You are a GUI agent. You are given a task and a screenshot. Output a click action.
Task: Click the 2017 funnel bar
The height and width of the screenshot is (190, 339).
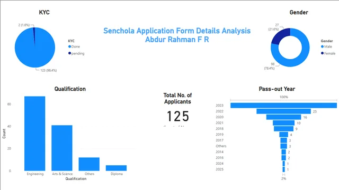pyautogui.click(x=284, y=140)
